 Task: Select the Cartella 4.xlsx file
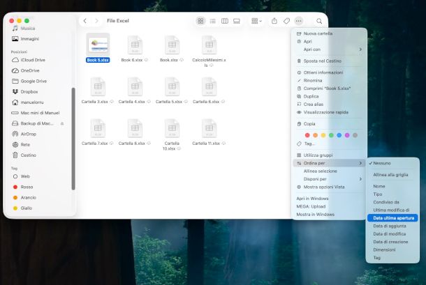(135, 91)
